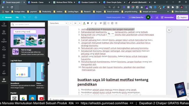
Task: Focus the Cari aplikasi Canva search box
Action: (x=28, y=24)
